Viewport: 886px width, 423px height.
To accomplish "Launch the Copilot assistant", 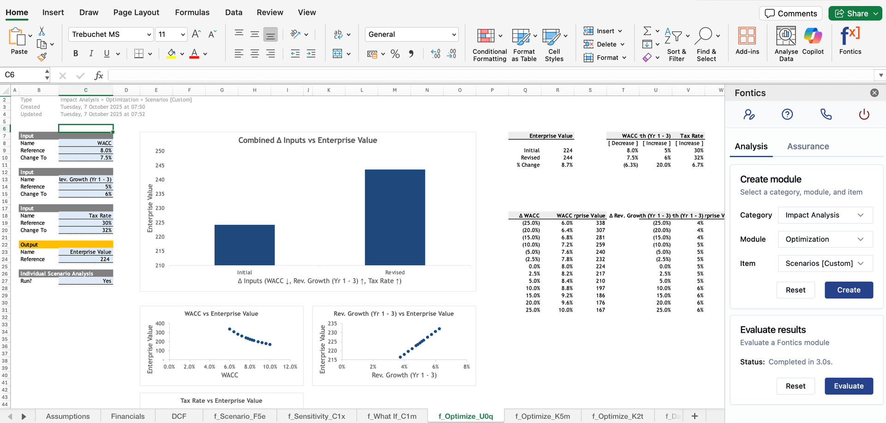I will click(813, 41).
